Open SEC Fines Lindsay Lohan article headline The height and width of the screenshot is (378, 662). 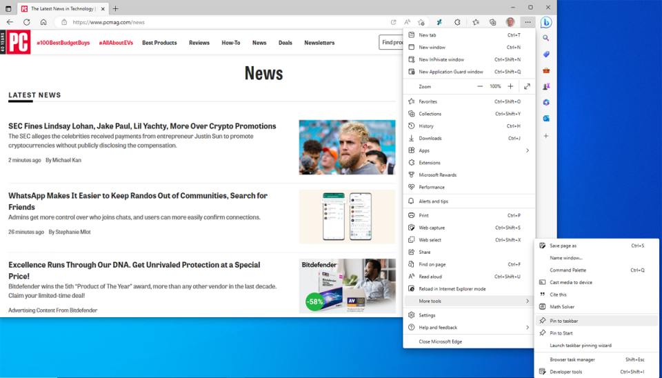coord(142,126)
